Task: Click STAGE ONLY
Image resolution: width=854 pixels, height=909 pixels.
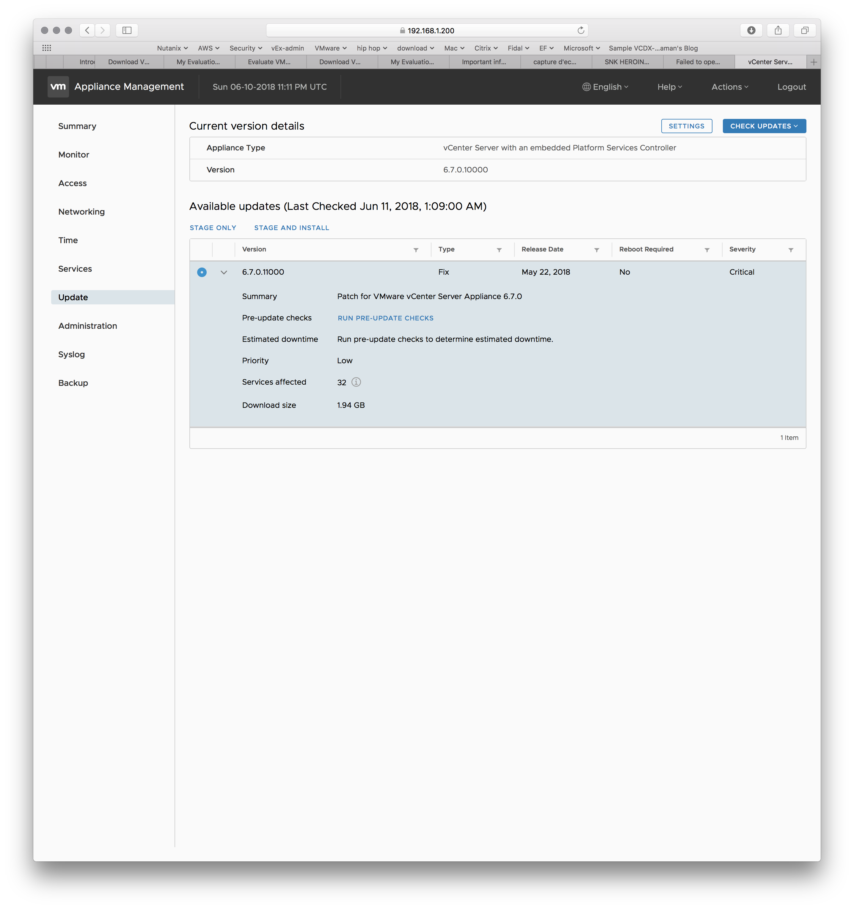Action: point(213,228)
